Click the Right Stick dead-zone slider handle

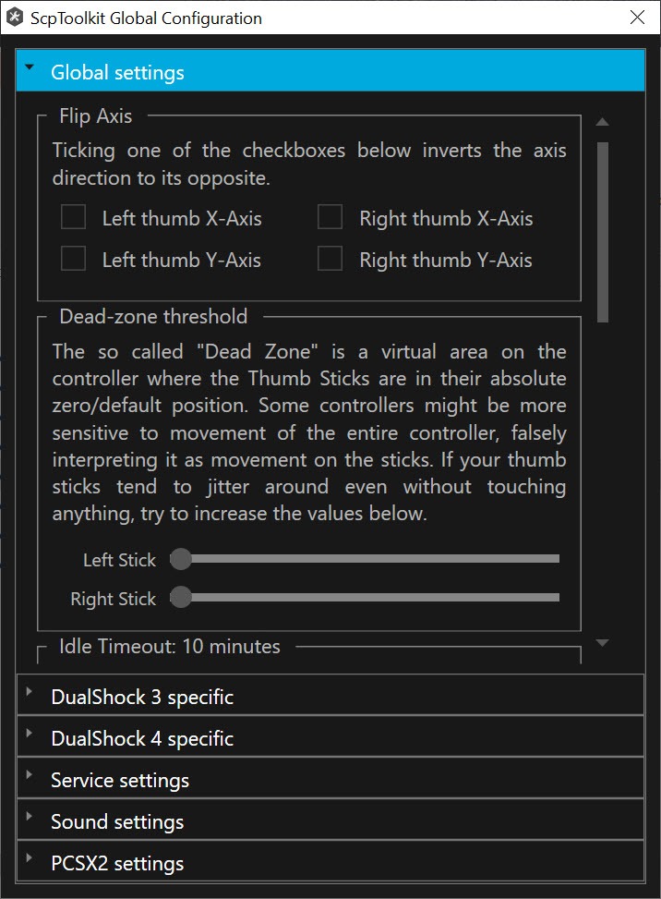[x=181, y=598]
